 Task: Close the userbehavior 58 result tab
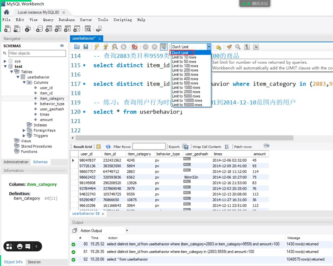(x=103, y=214)
